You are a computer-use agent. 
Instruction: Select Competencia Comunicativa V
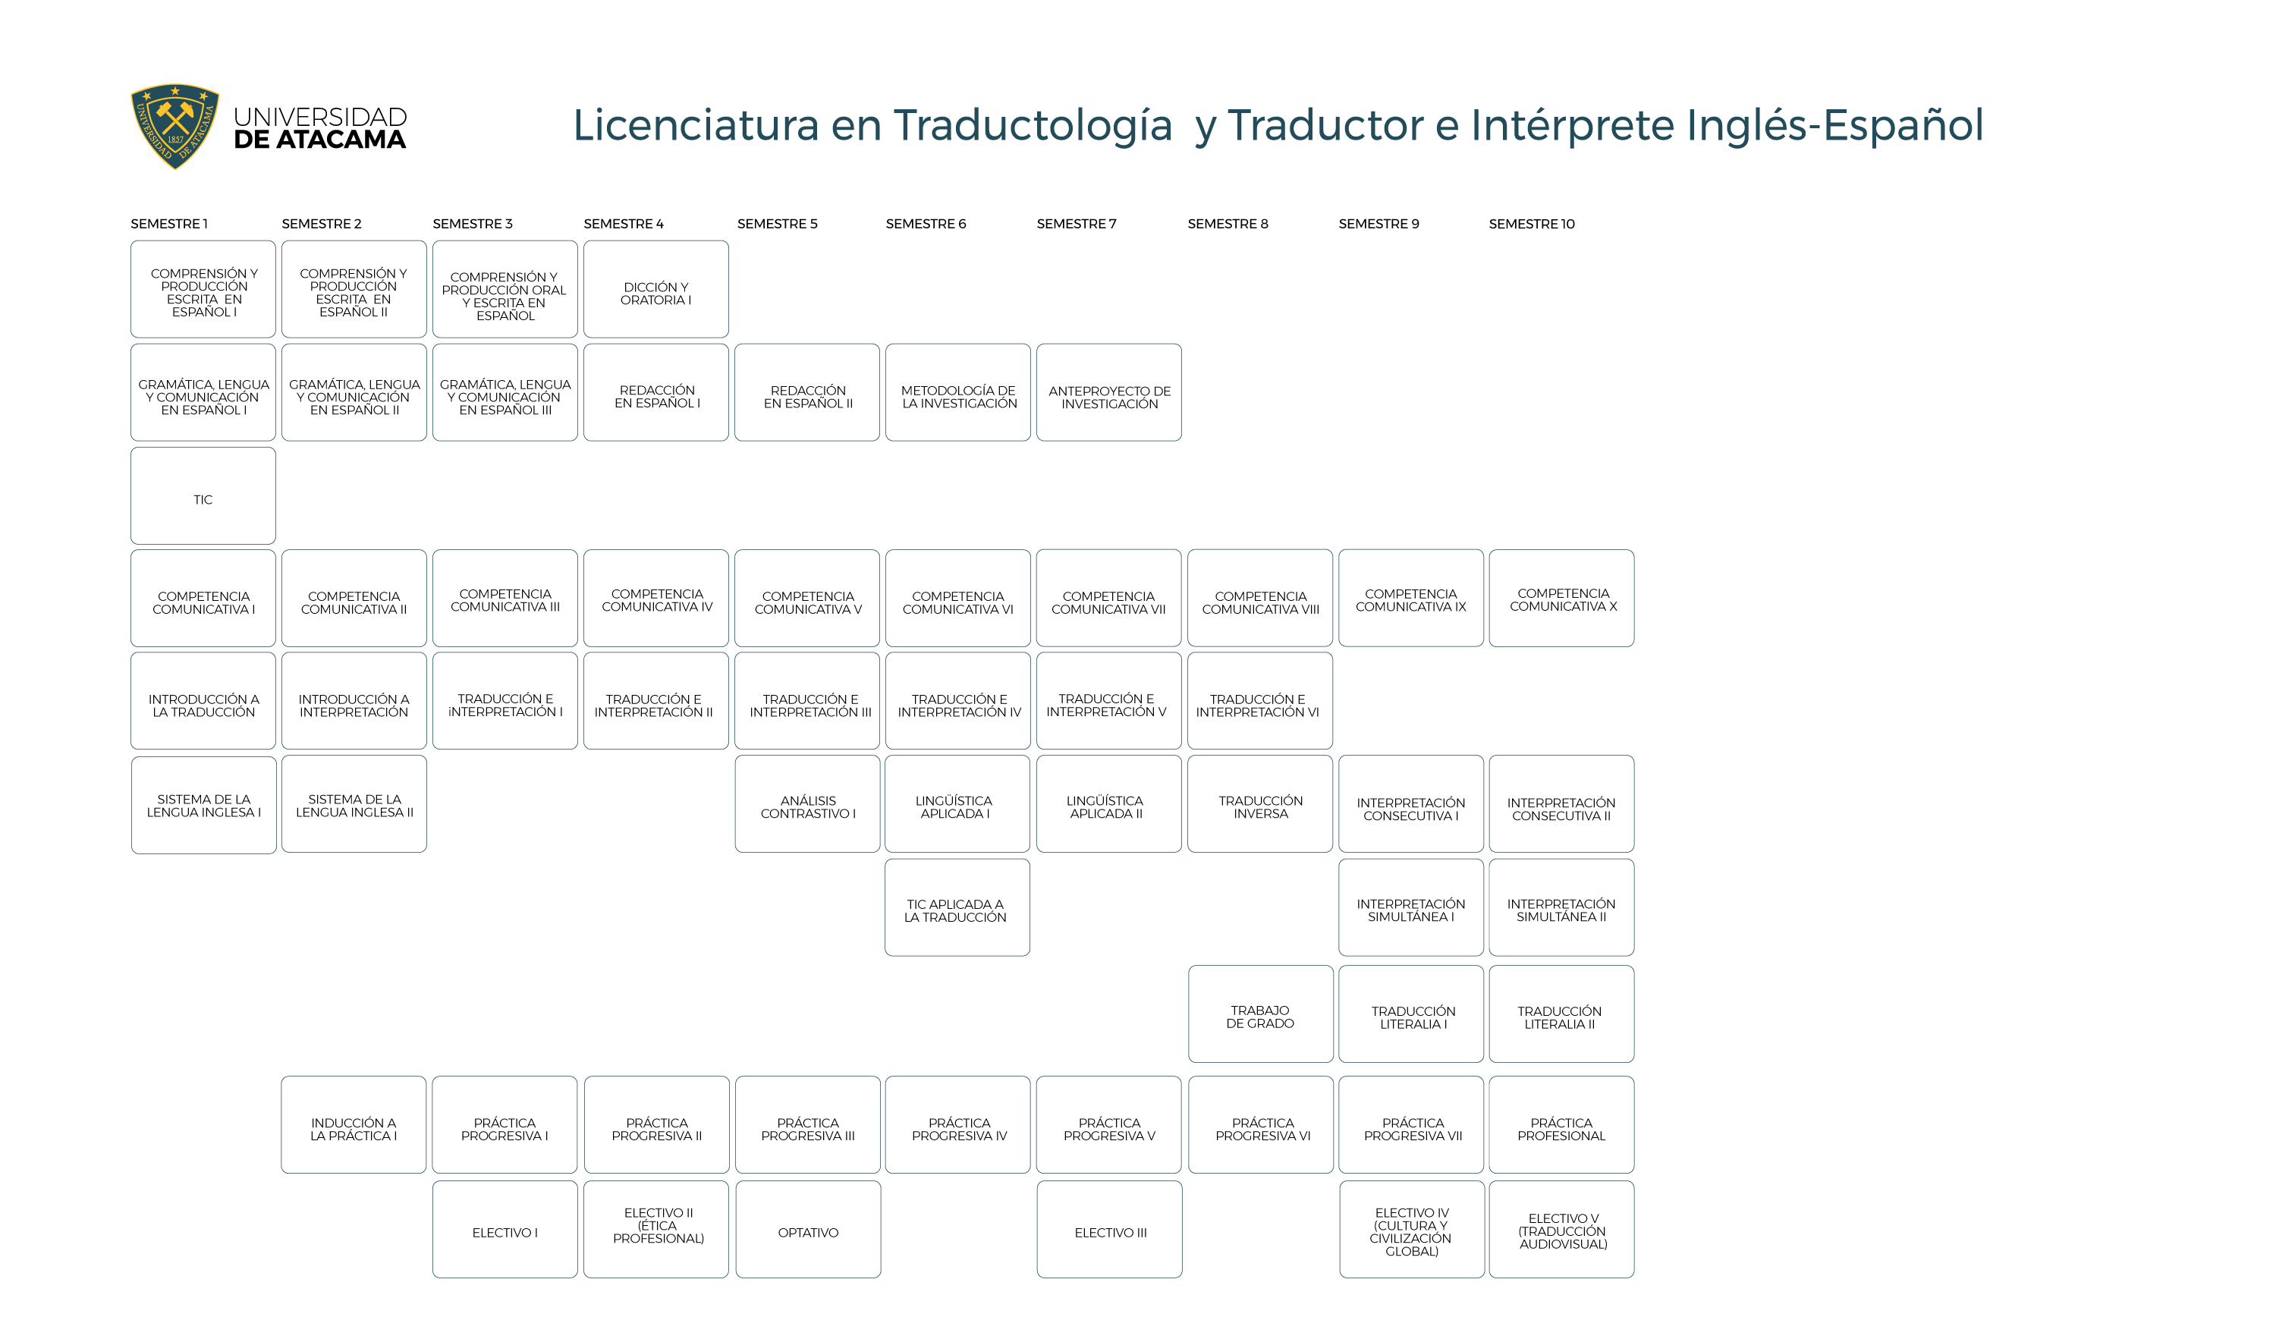pos(806,598)
